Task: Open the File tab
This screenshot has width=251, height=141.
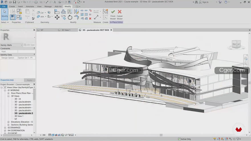Action: pos(4,6)
